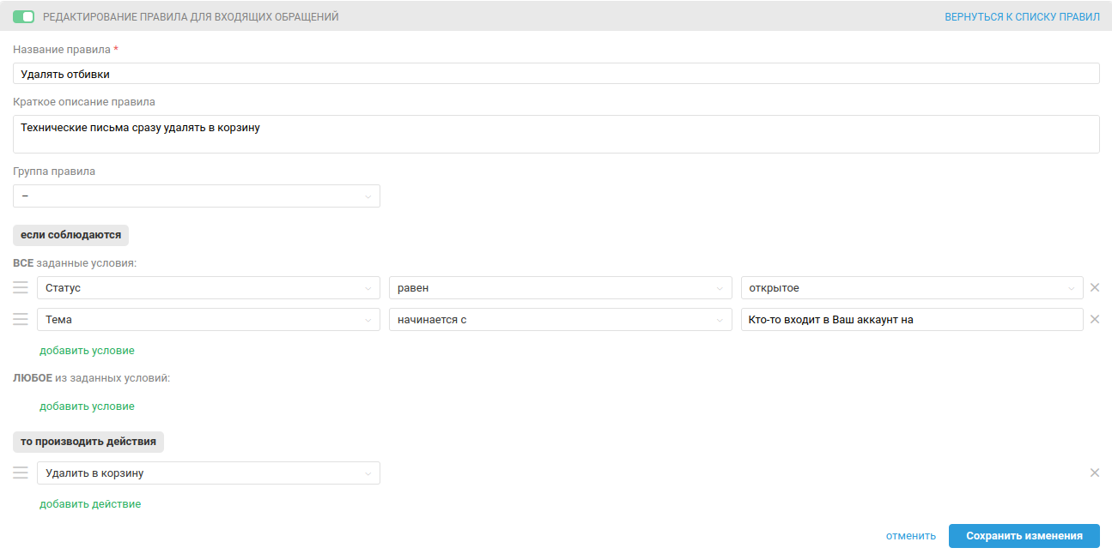Click into the Название правила field
Viewport: 1112px width, 560px height.
tap(556, 74)
